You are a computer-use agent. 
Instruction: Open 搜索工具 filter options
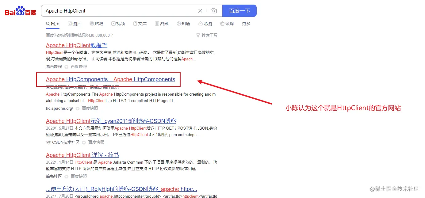pyautogui.click(x=209, y=35)
